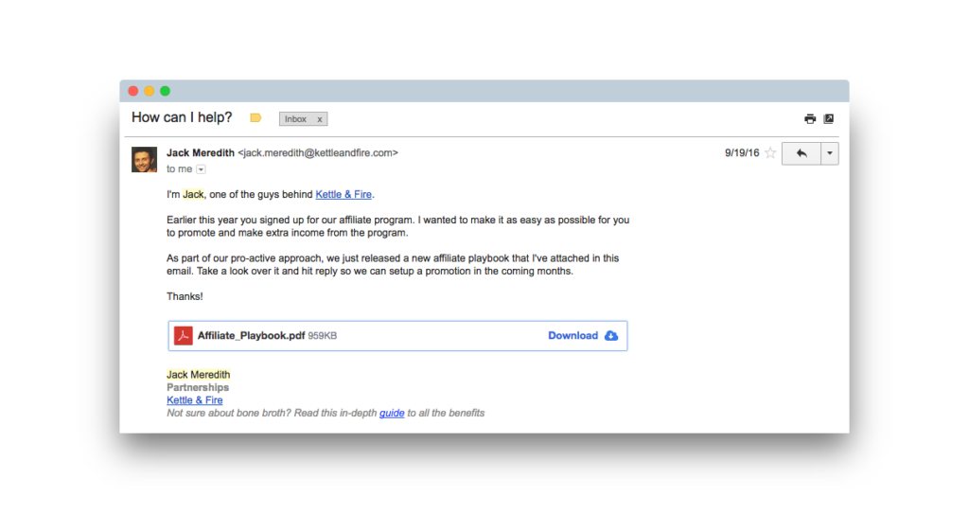Click the cloud download icon
This screenshot has height=513, width=969.
(x=611, y=336)
